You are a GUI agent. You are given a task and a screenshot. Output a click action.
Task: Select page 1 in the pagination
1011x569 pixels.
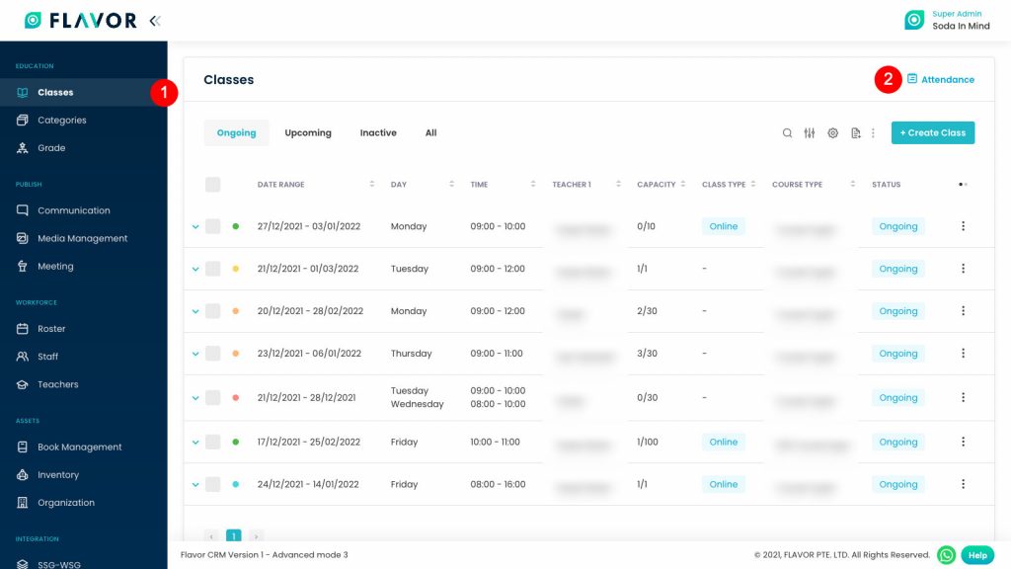pyautogui.click(x=234, y=535)
